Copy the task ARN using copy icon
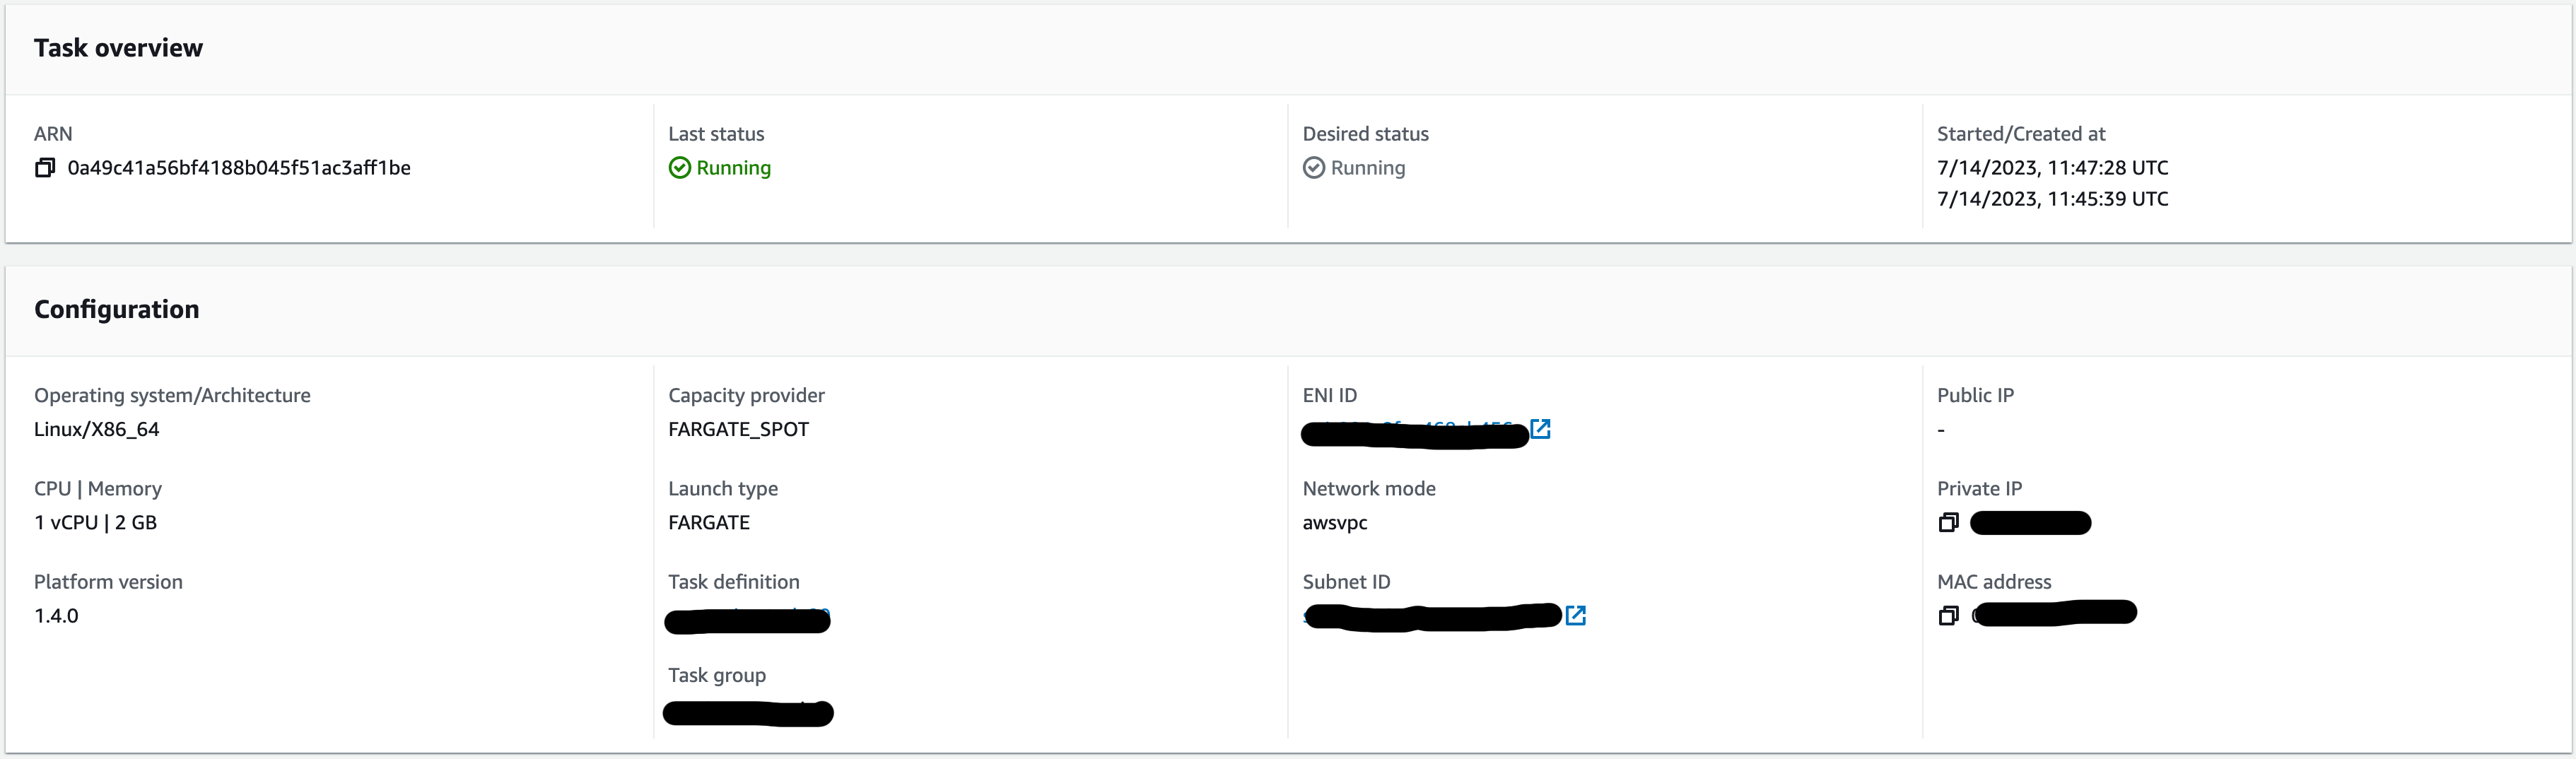The width and height of the screenshot is (2576, 759). pyautogui.click(x=45, y=168)
